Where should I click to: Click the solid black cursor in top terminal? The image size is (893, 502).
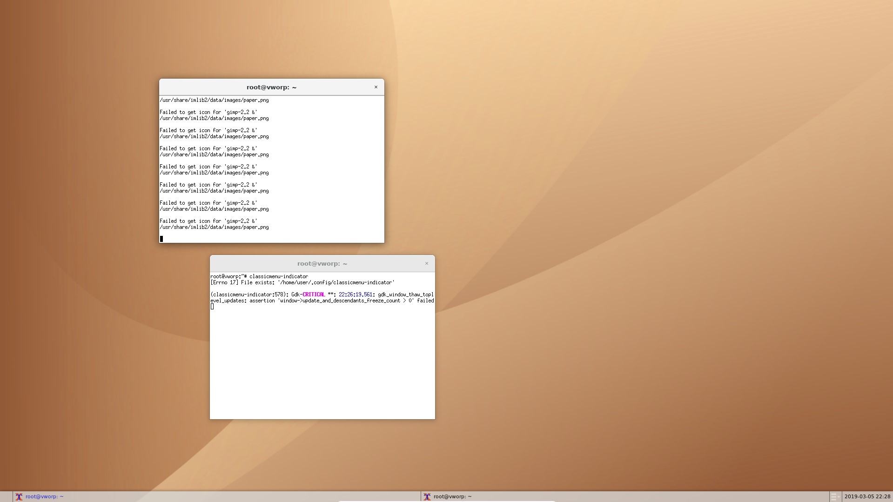(161, 239)
